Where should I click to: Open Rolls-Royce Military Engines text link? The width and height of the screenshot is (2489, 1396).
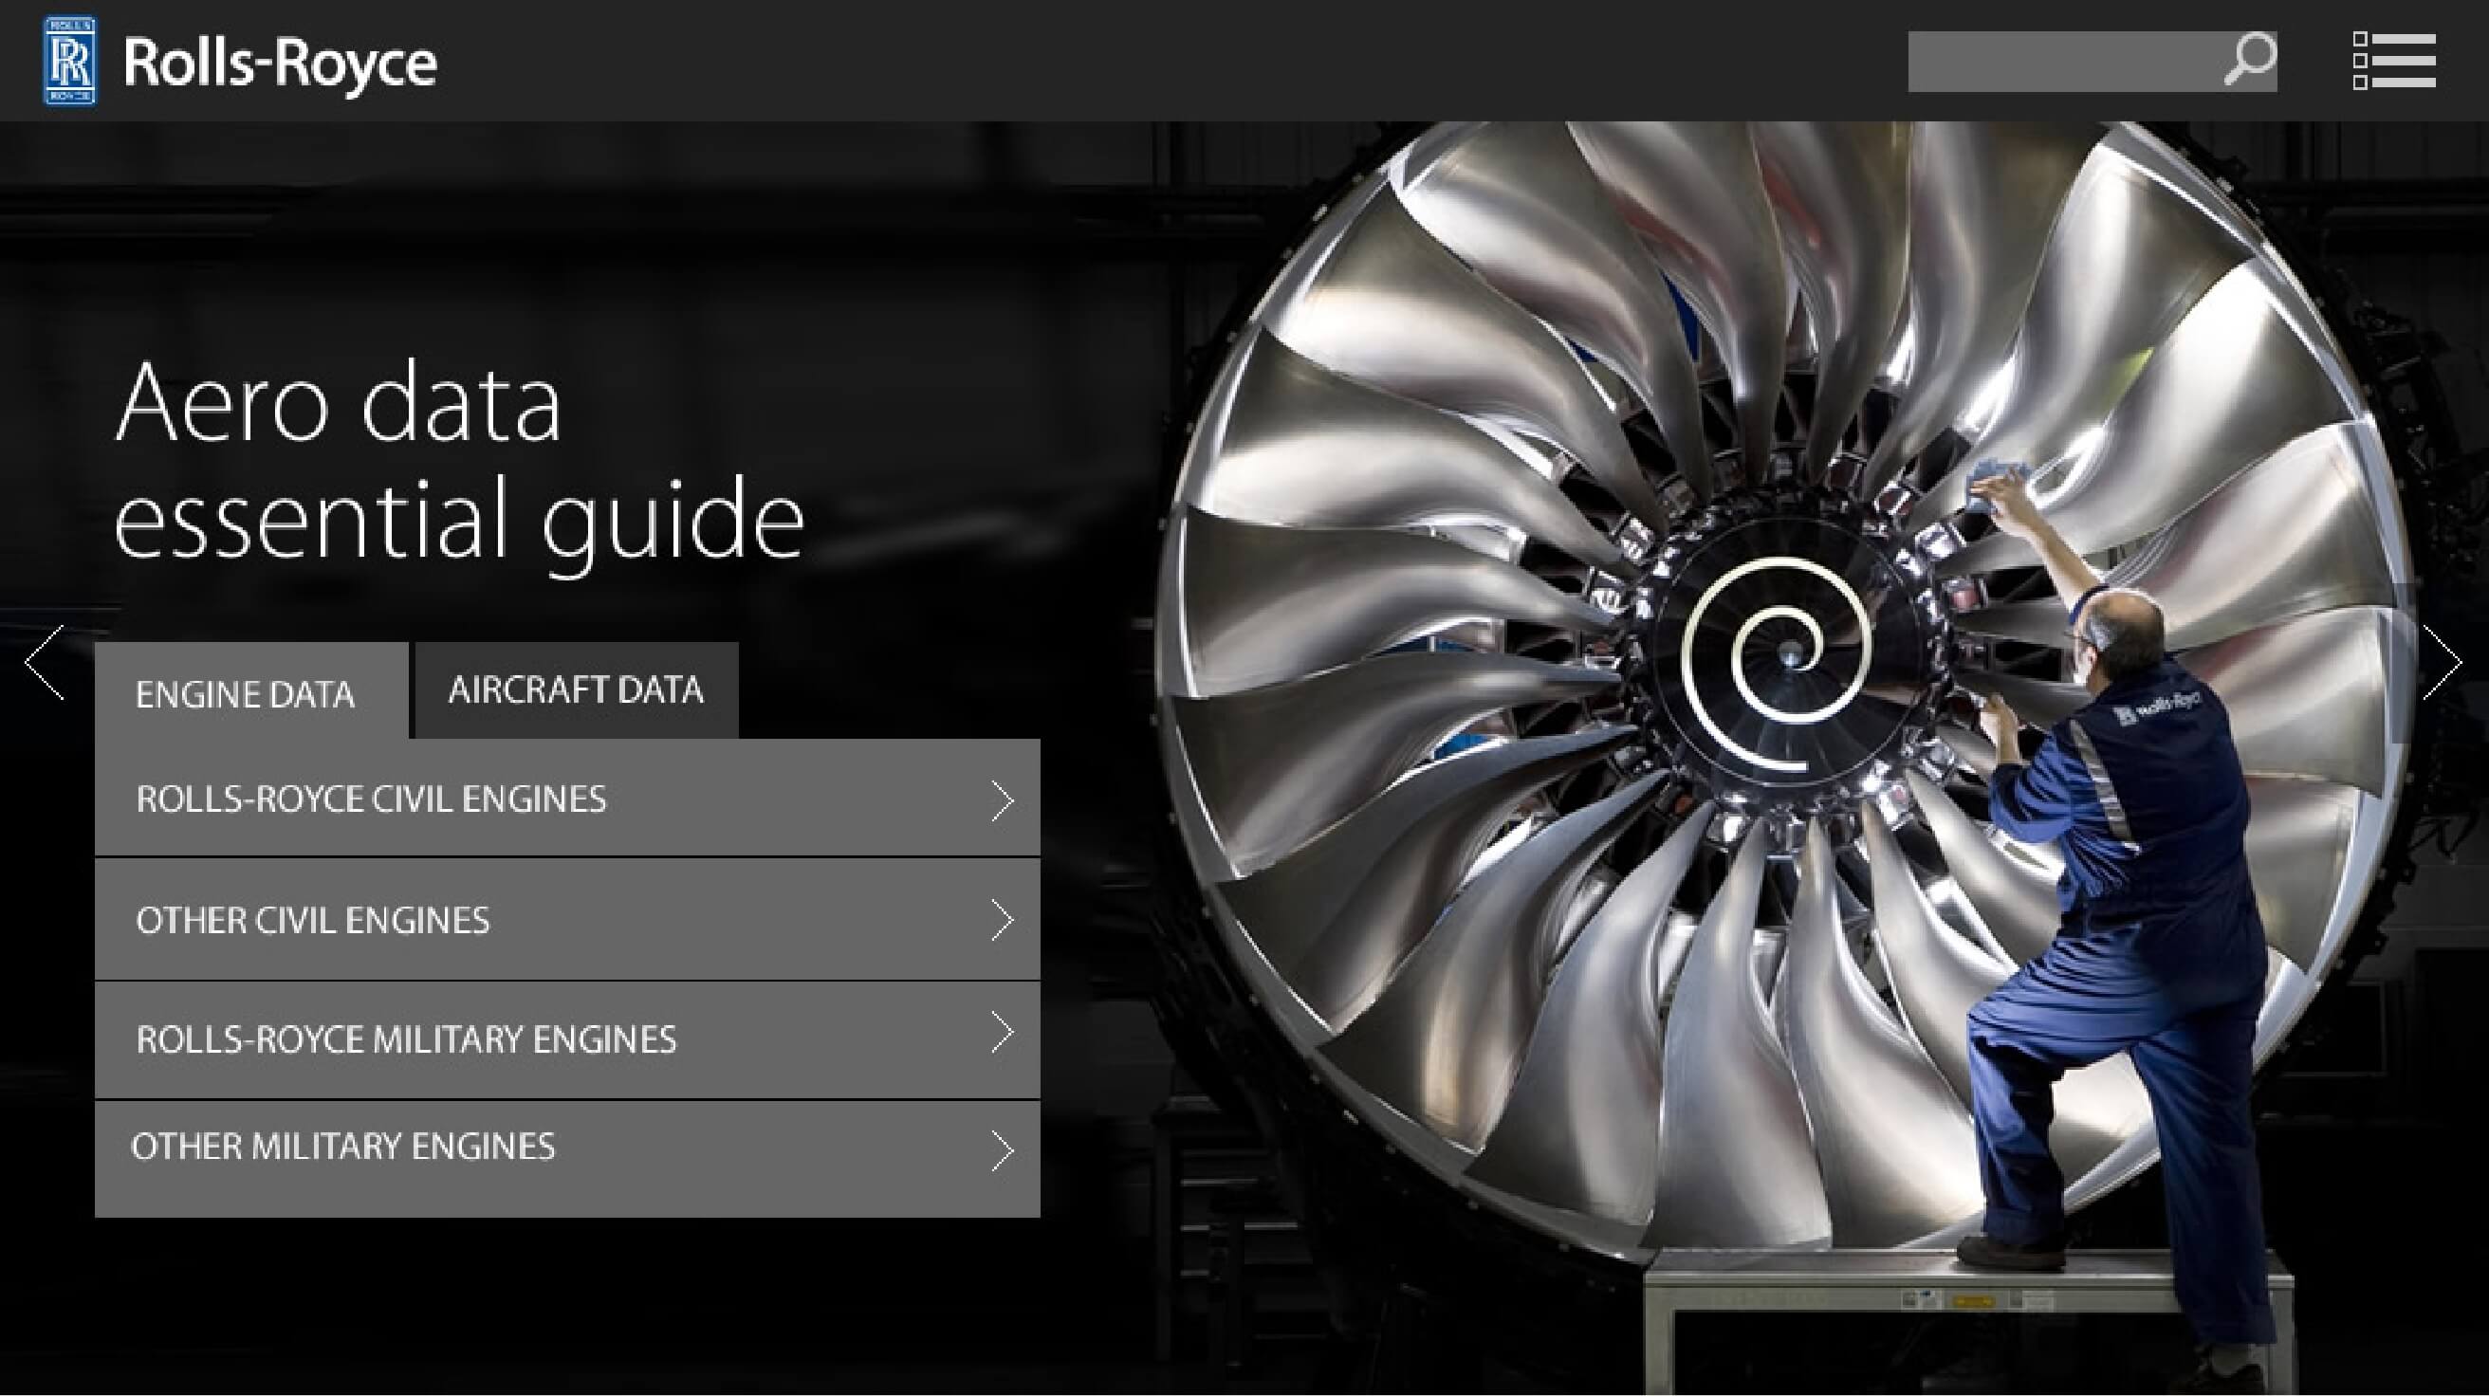click(406, 1038)
